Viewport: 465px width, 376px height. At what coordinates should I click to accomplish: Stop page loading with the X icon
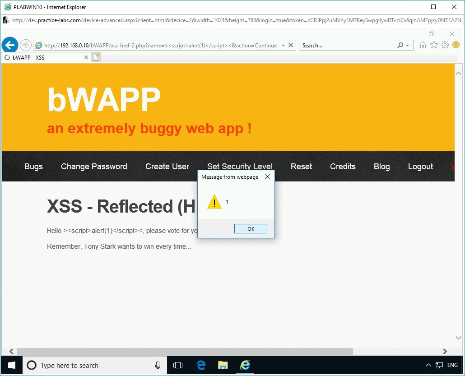tap(291, 45)
